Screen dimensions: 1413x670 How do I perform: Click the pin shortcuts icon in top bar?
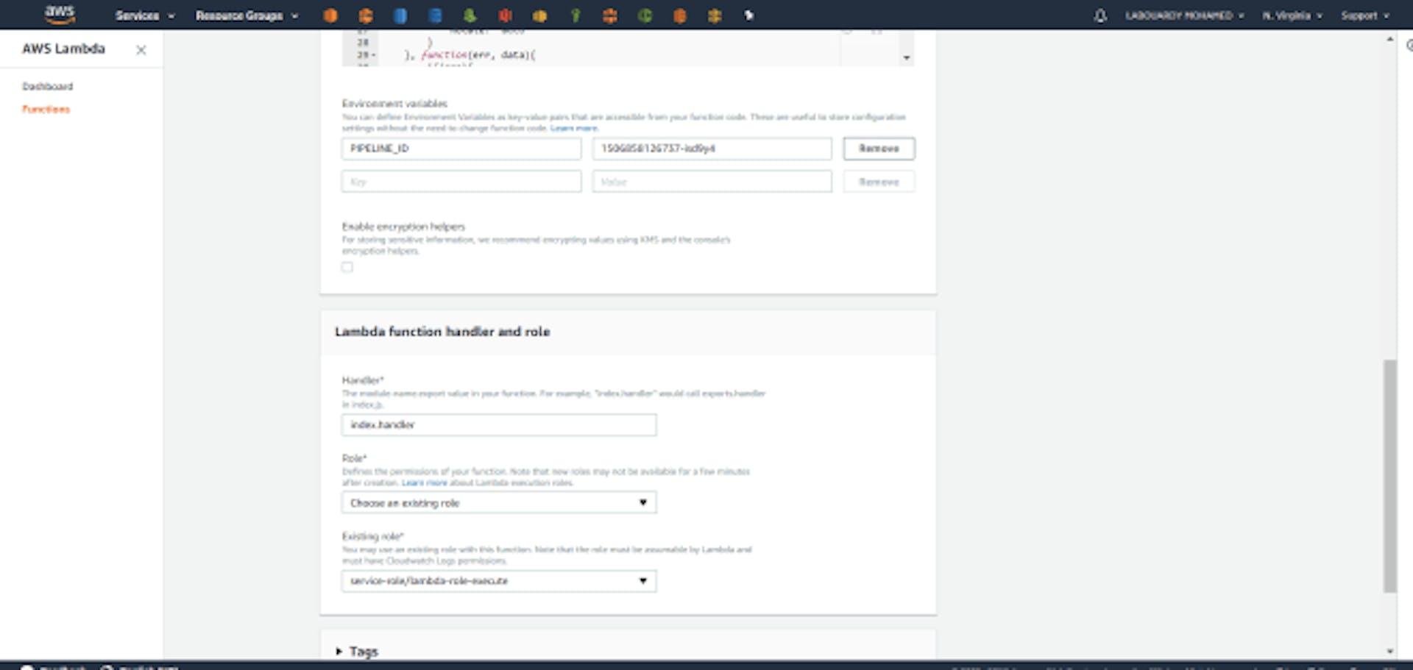pos(749,15)
